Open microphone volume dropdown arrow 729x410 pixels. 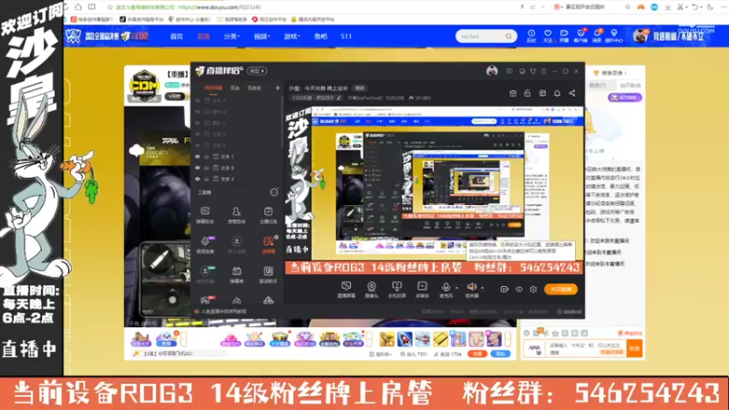(457, 288)
